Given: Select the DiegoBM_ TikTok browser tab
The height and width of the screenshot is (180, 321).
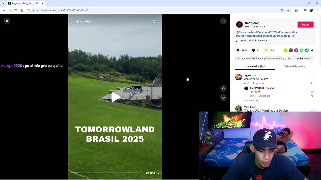Looking at the screenshot, I should click(26, 3).
